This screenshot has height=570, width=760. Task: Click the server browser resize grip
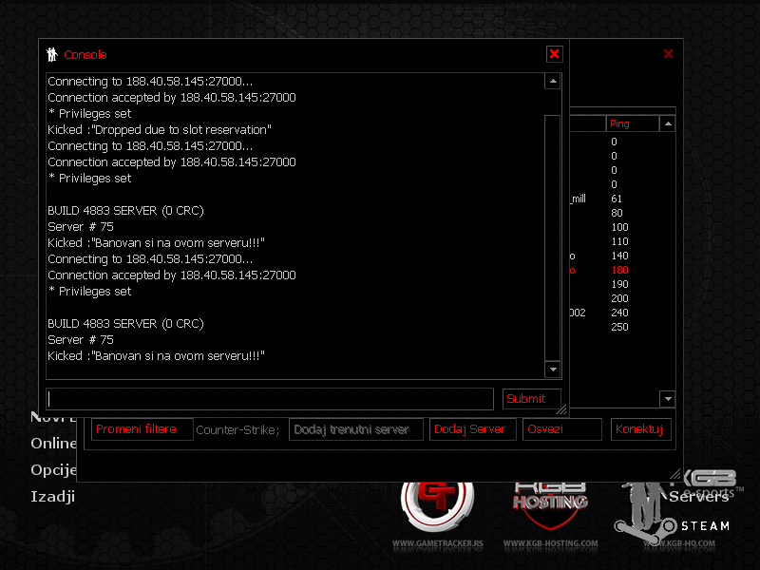676,474
